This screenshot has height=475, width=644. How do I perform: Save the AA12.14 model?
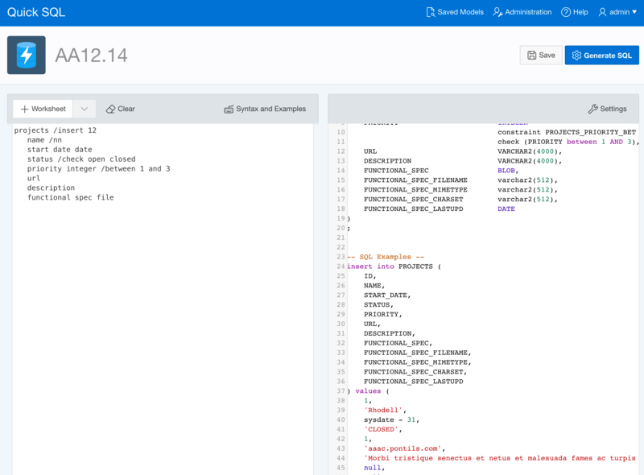541,56
